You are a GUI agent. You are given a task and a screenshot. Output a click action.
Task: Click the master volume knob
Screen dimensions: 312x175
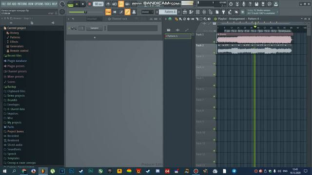(x=62, y=4)
